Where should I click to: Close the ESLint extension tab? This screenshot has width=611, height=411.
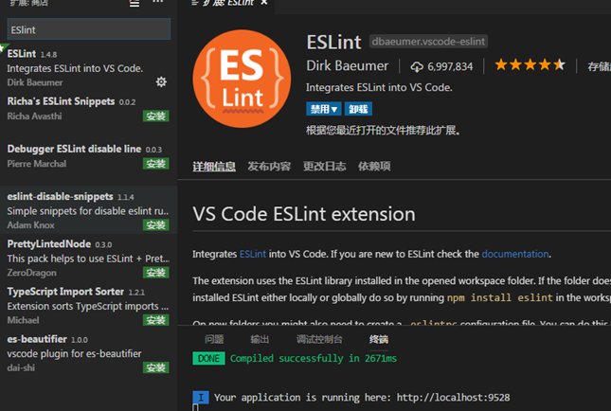[x=264, y=2]
